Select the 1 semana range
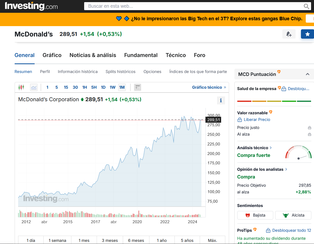314x244 pixels. [58, 240]
